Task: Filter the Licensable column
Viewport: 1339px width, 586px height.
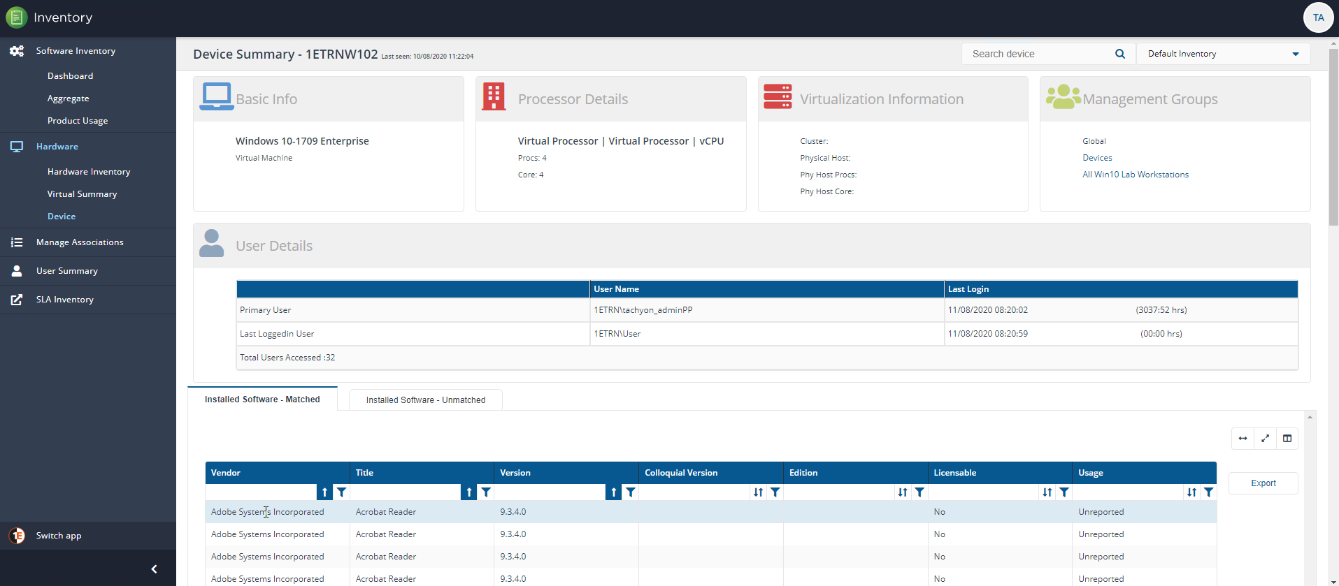Action: click(1064, 492)
